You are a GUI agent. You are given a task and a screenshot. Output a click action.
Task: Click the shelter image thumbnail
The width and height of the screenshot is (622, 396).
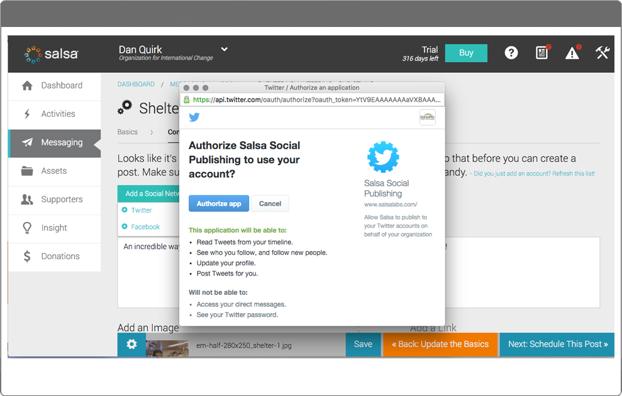(x=167, y=347)
